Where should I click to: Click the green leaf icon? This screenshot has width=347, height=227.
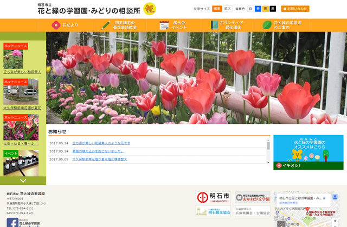[267, 25]
